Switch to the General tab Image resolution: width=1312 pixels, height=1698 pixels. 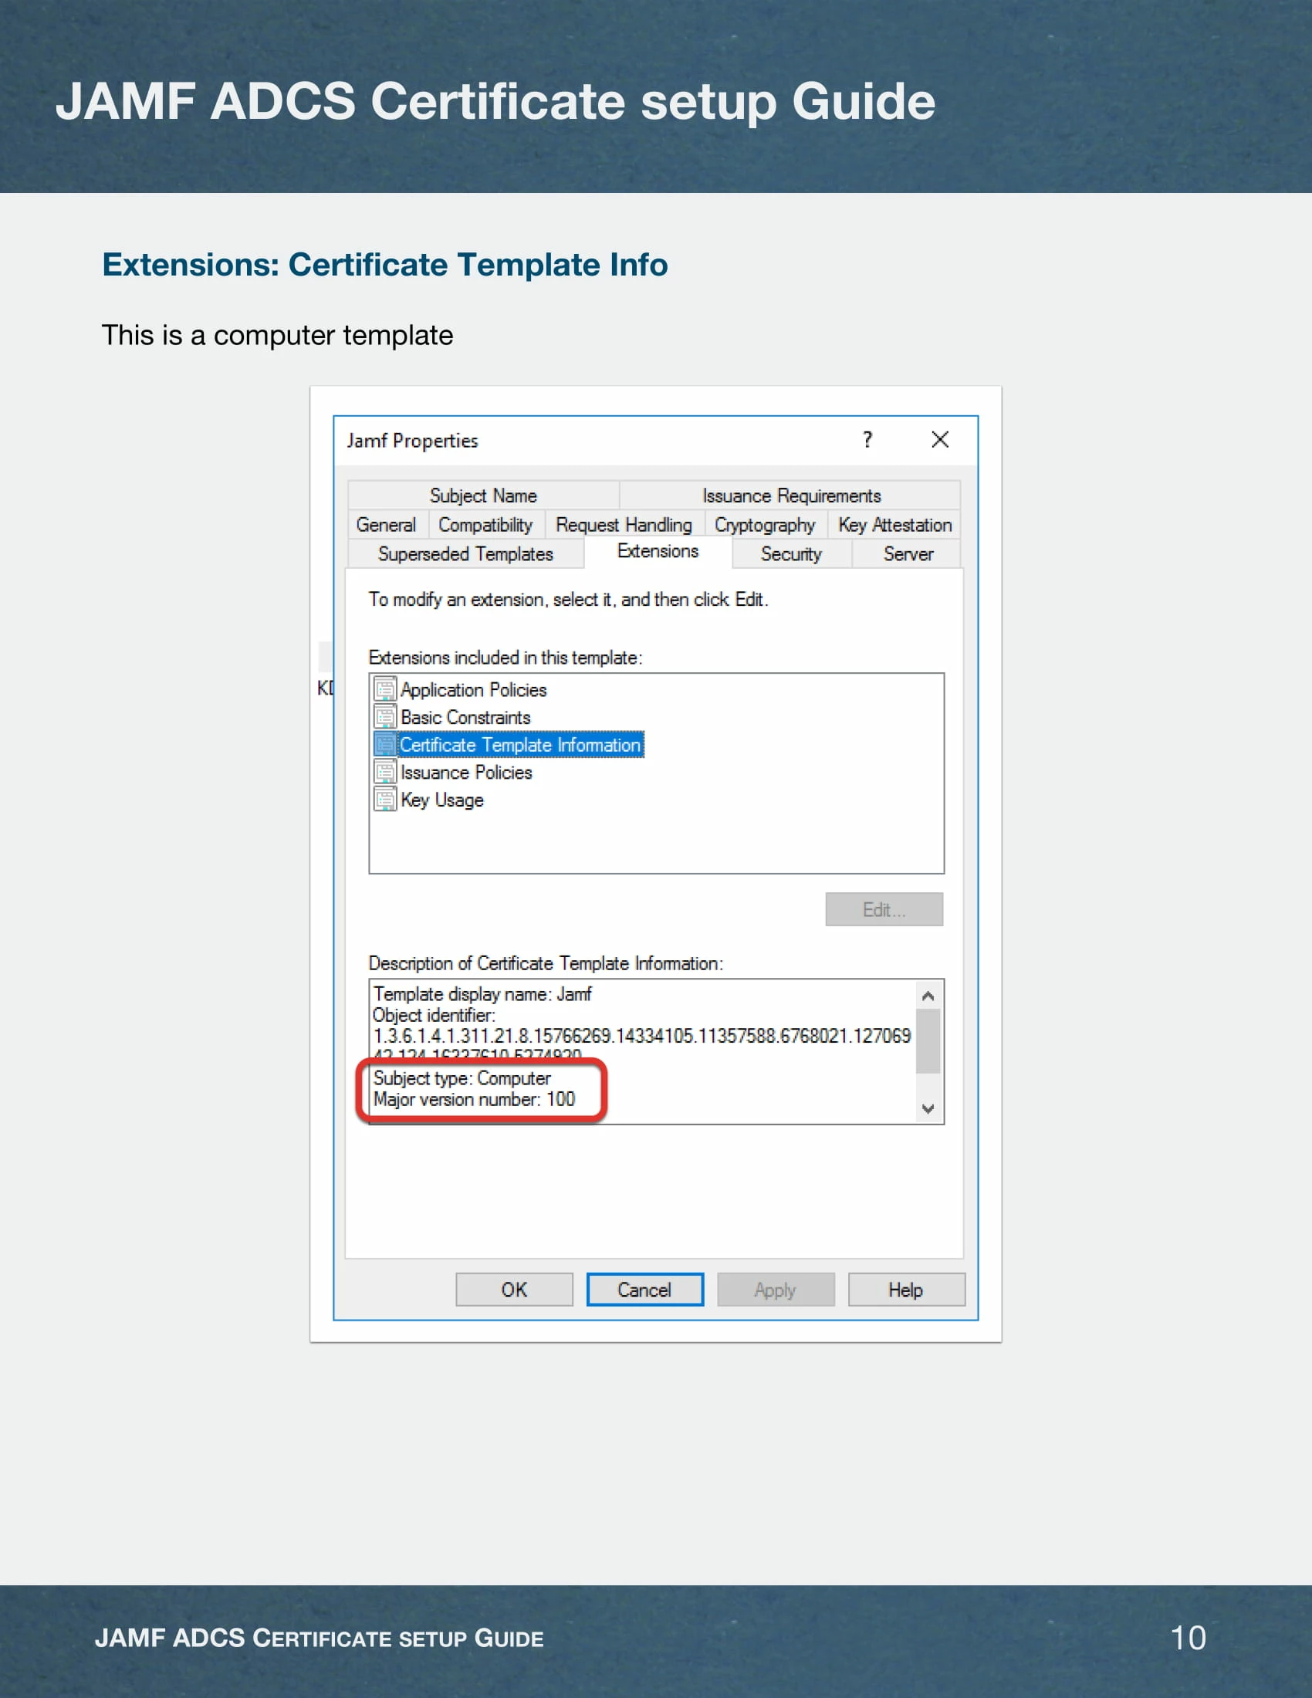coord(387,525)
